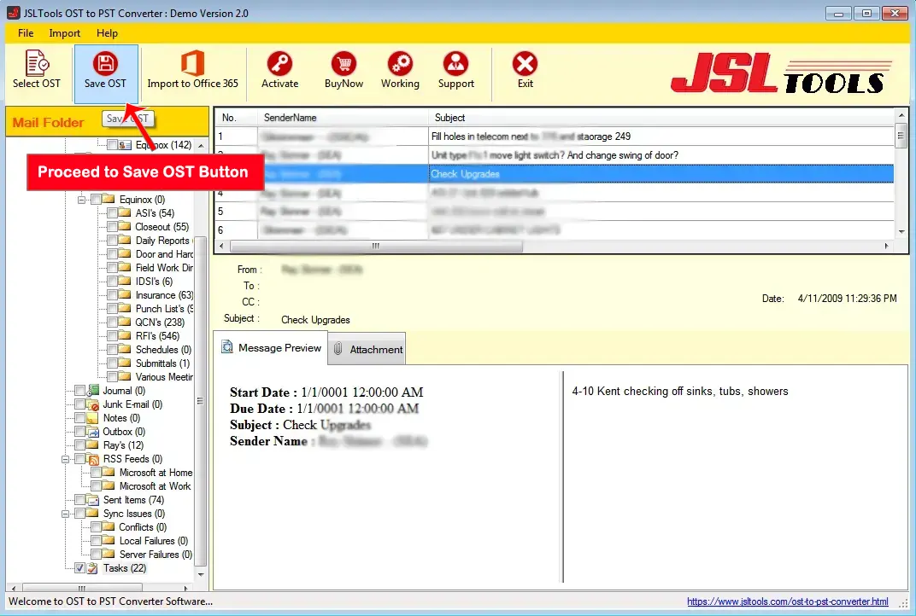Collapse the Sync Issues tree node
The height and width of the screenshot is (616, 916).
(x=67, y=514)
